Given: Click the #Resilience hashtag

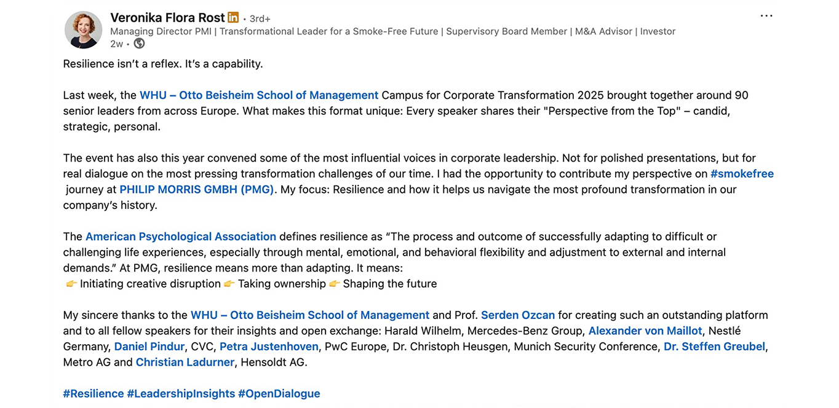Looking at the screenshot, I should pyautogui.click(x=93, y=394).
